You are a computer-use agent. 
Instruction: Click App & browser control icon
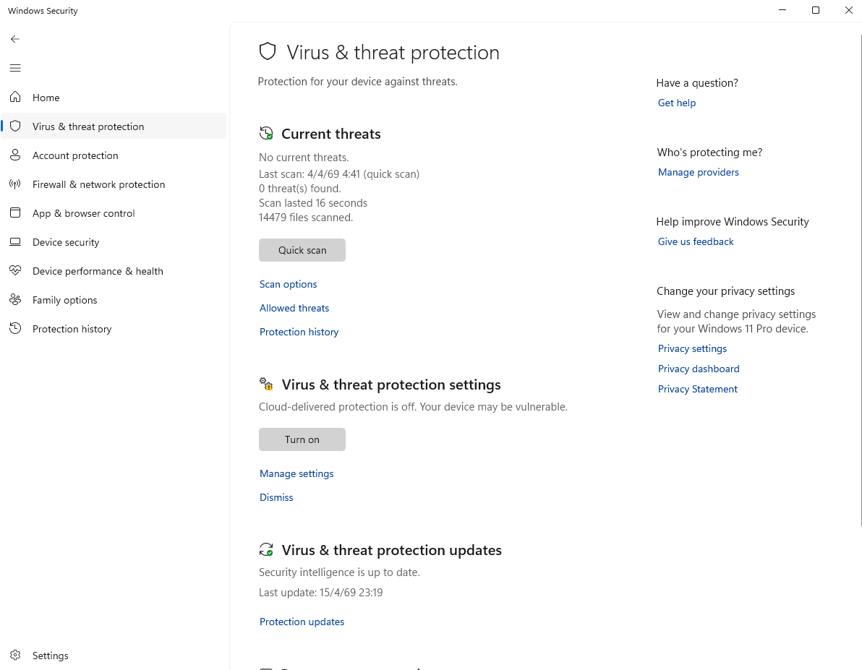(x=15, y=213)
